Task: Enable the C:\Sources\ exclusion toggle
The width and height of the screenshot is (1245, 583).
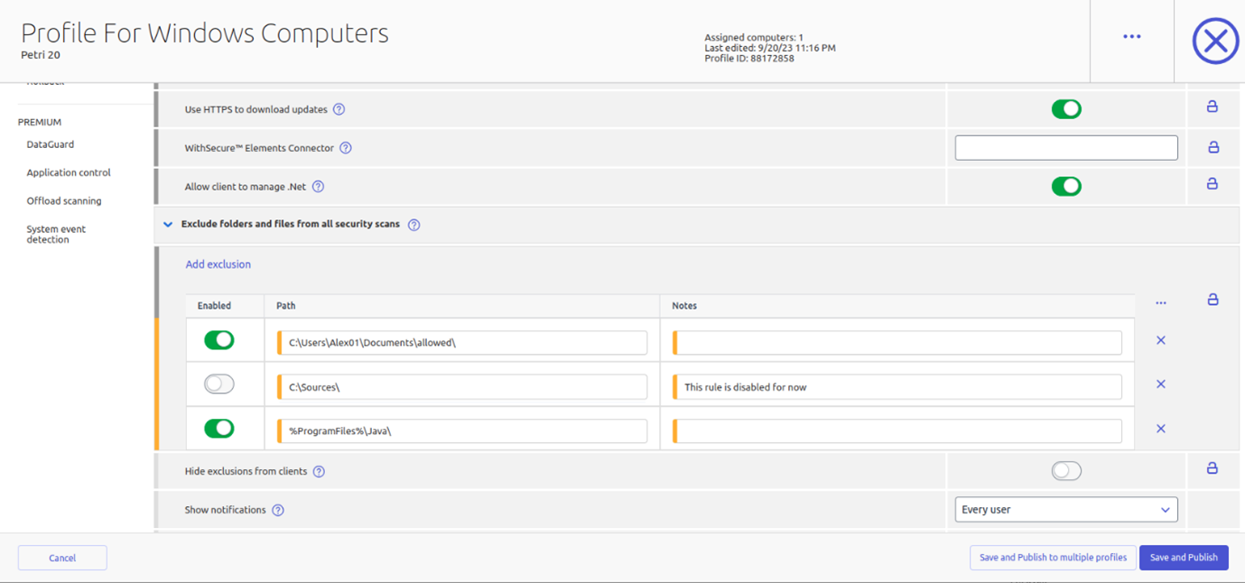Action: (x=219, y=384)
